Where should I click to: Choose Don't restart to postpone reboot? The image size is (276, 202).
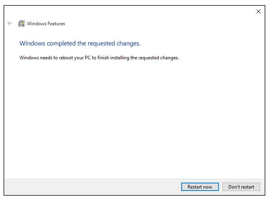pyautogui.click(x=241, y=187)
